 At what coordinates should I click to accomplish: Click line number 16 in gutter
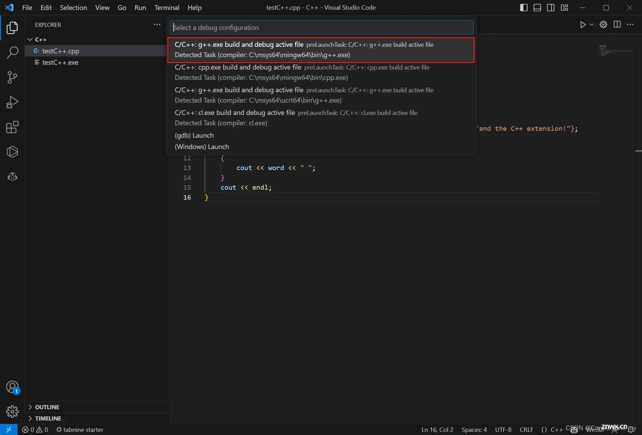[x=187, y=197]
